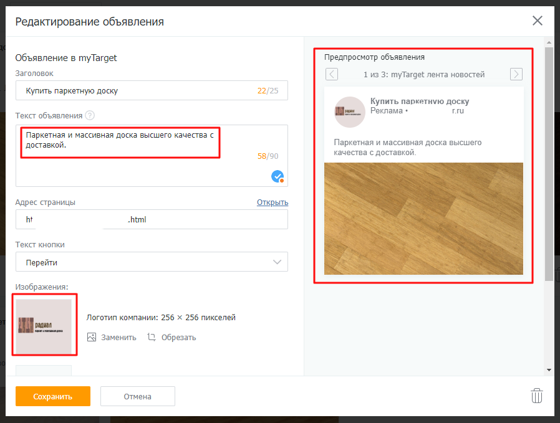
Task: Focus the Заголовок field Купить паркетную доску
Action: [x=152, y=90]
